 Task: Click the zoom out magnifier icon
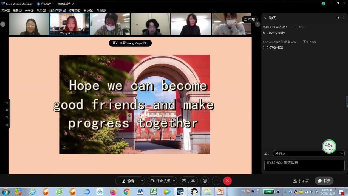(7, 125)
